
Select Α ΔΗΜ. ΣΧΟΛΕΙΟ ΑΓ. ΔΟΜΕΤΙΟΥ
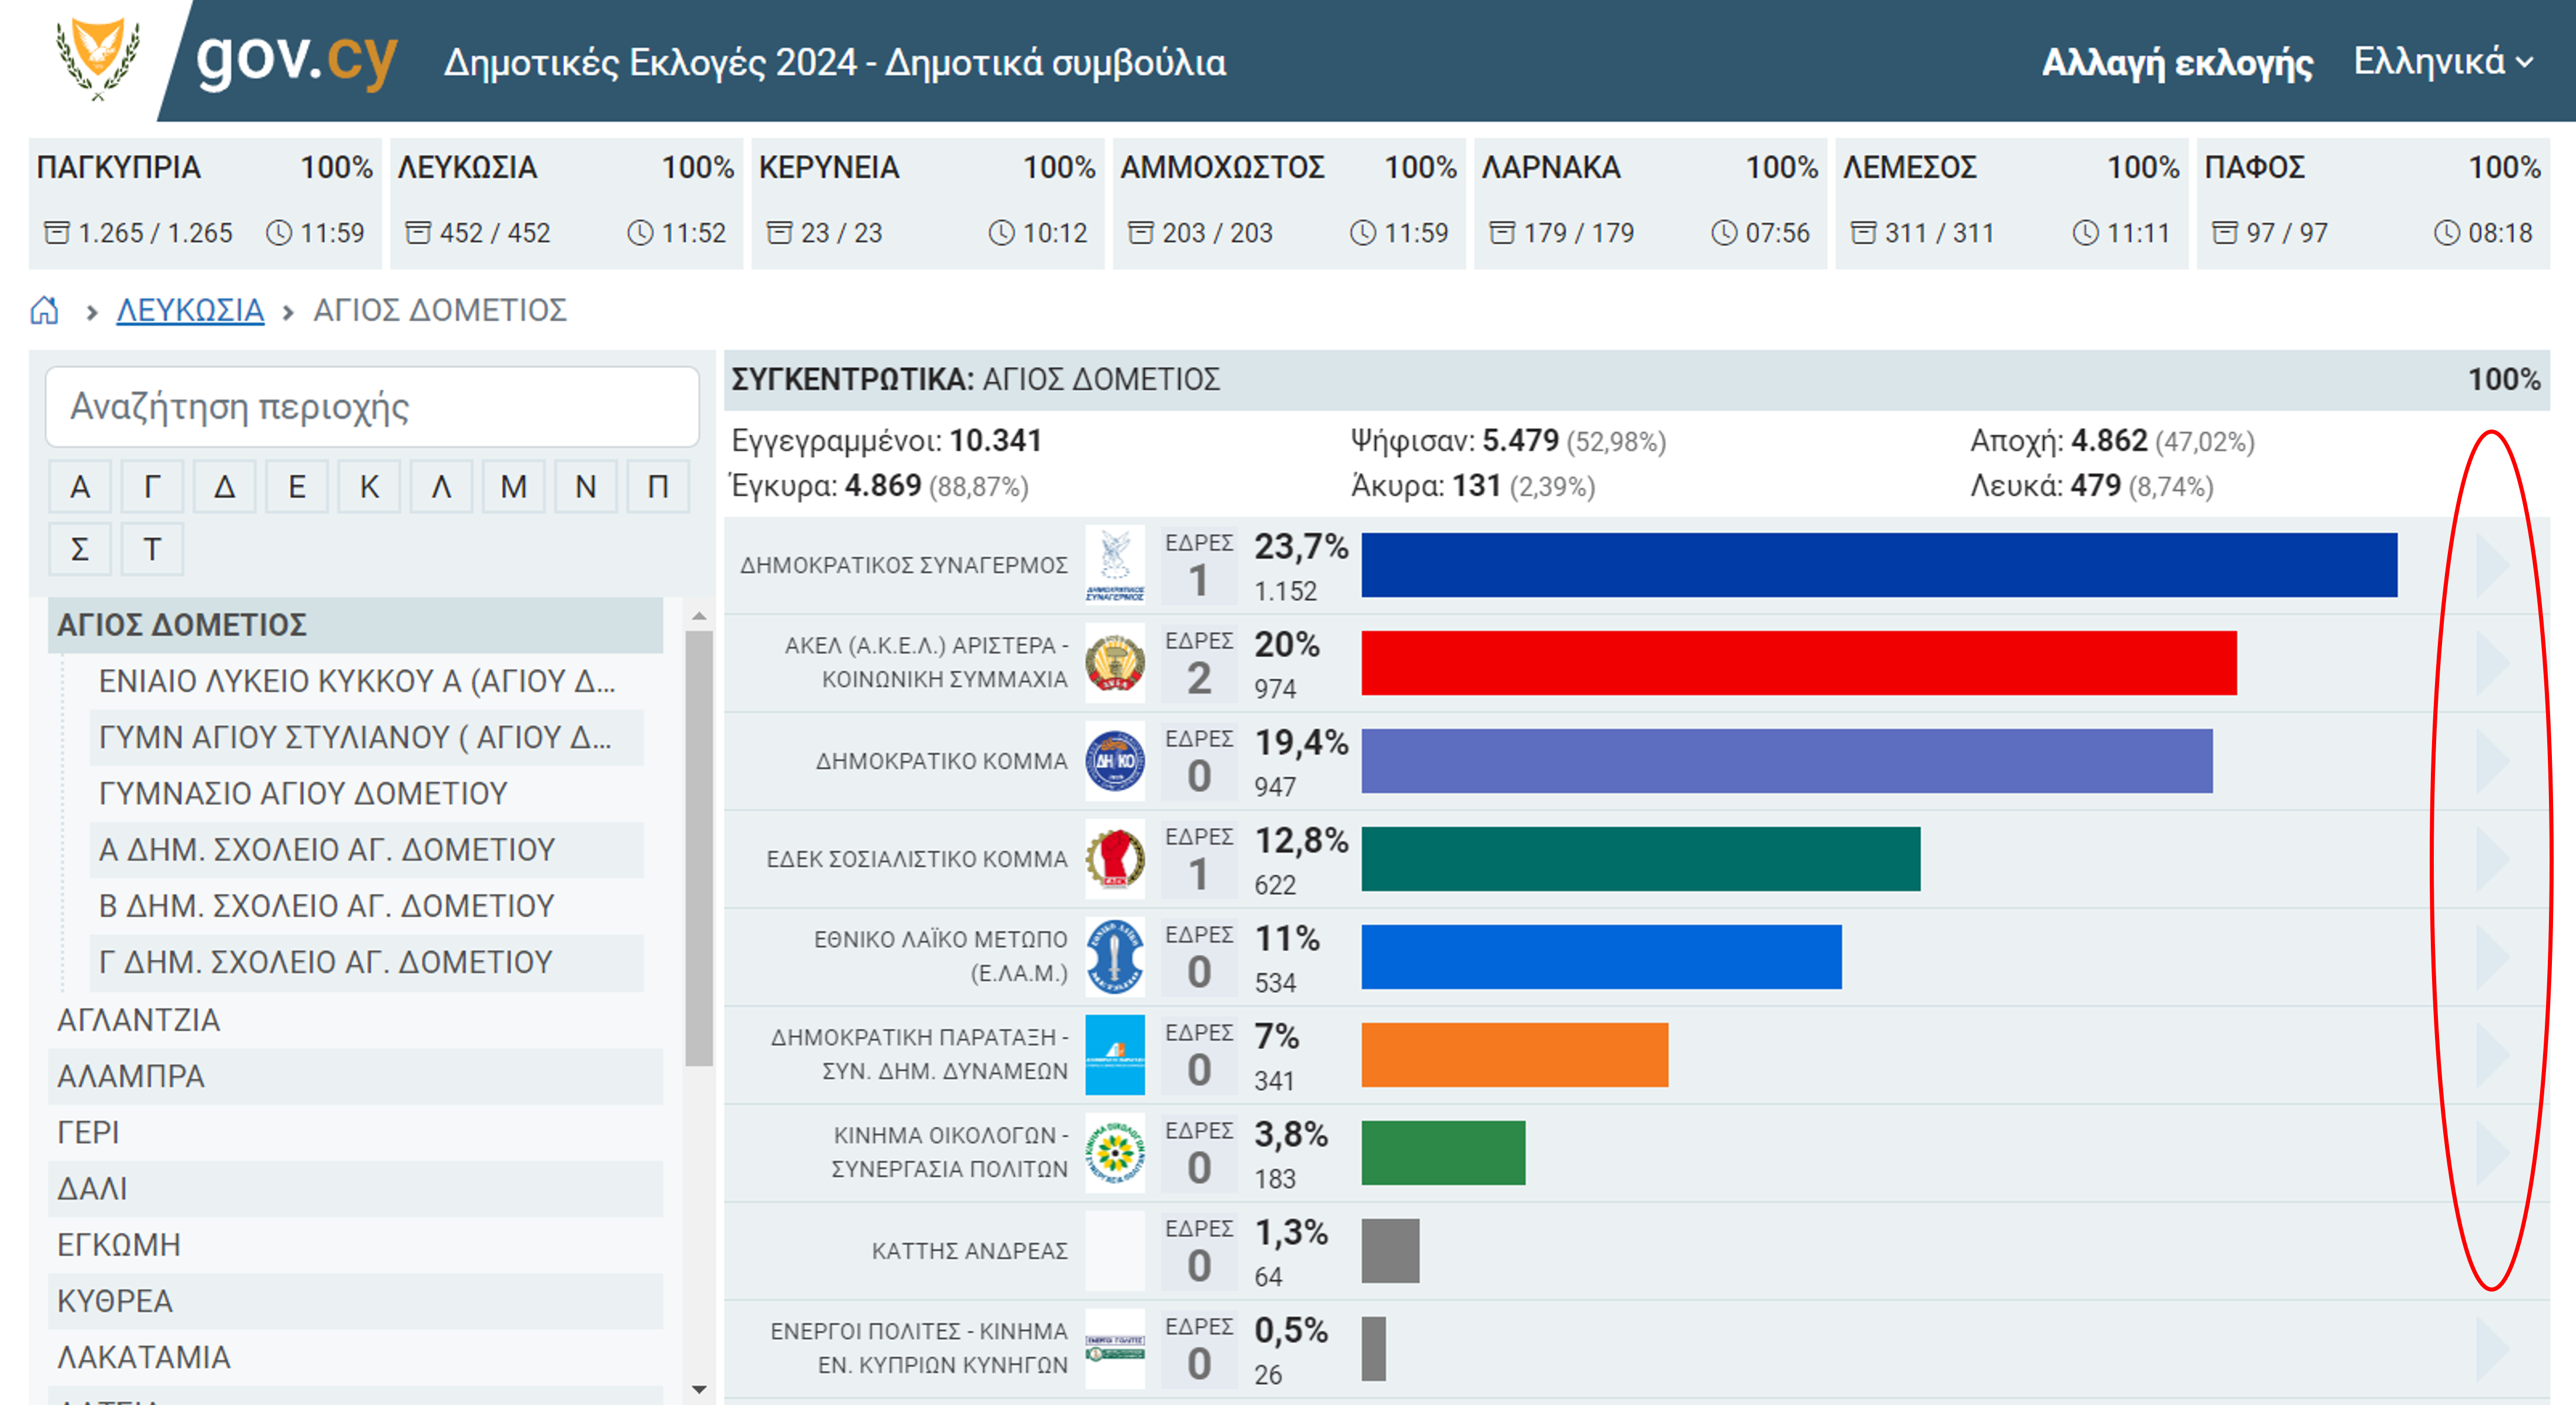tap(366, 850)
